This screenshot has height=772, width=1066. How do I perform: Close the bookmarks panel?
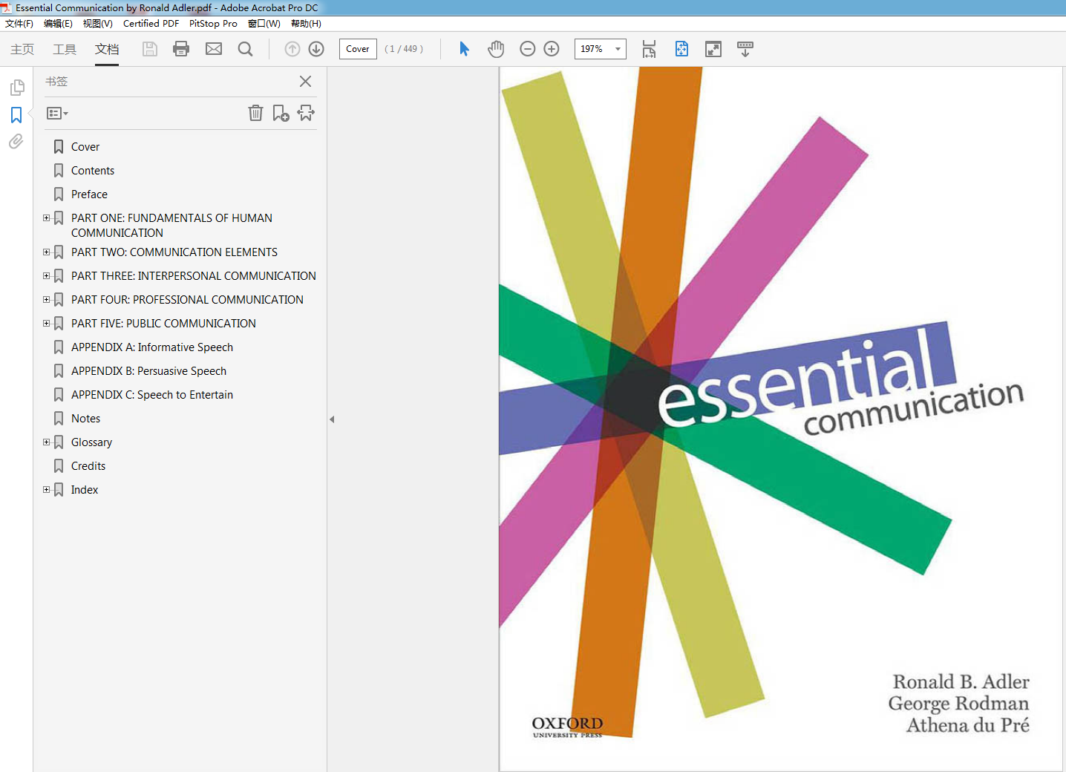[305, 82]
